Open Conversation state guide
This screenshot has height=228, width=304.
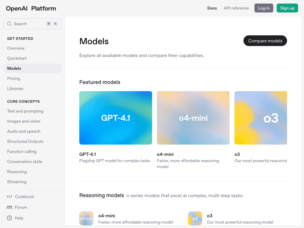(x=32, y=161)
